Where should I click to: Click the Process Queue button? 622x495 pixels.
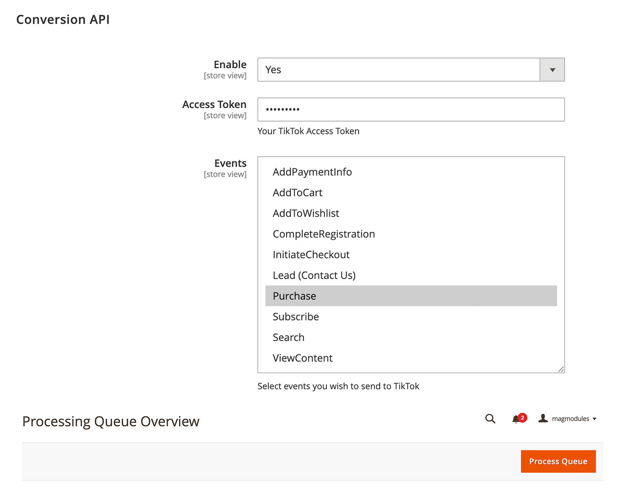[558, 461]
